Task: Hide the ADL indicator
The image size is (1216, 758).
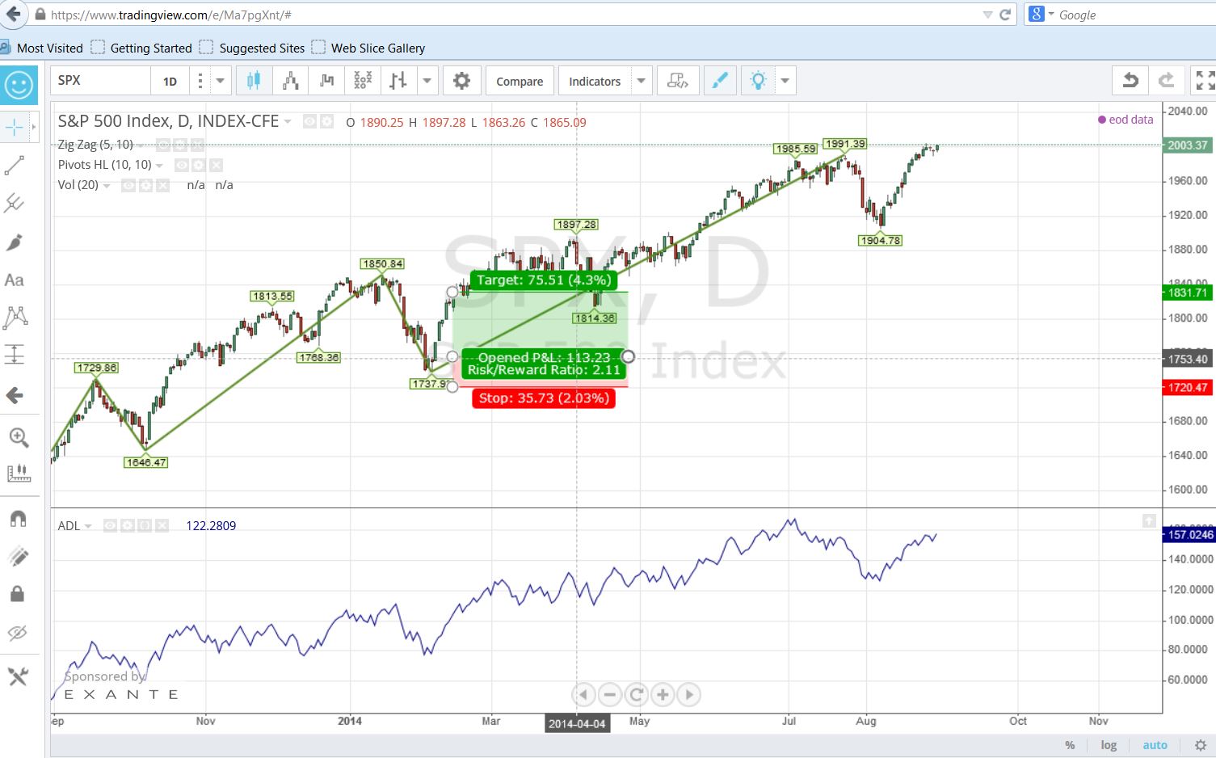Action: coord(111,526)
